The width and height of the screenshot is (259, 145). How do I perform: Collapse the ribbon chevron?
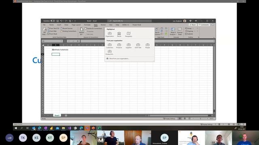pyautogui.click(x=214, y=37)
